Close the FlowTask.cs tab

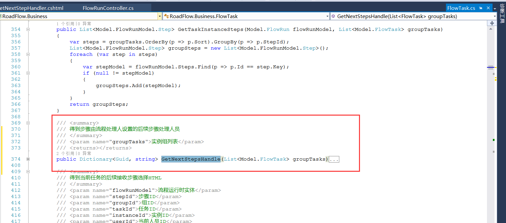click(488, 8)
